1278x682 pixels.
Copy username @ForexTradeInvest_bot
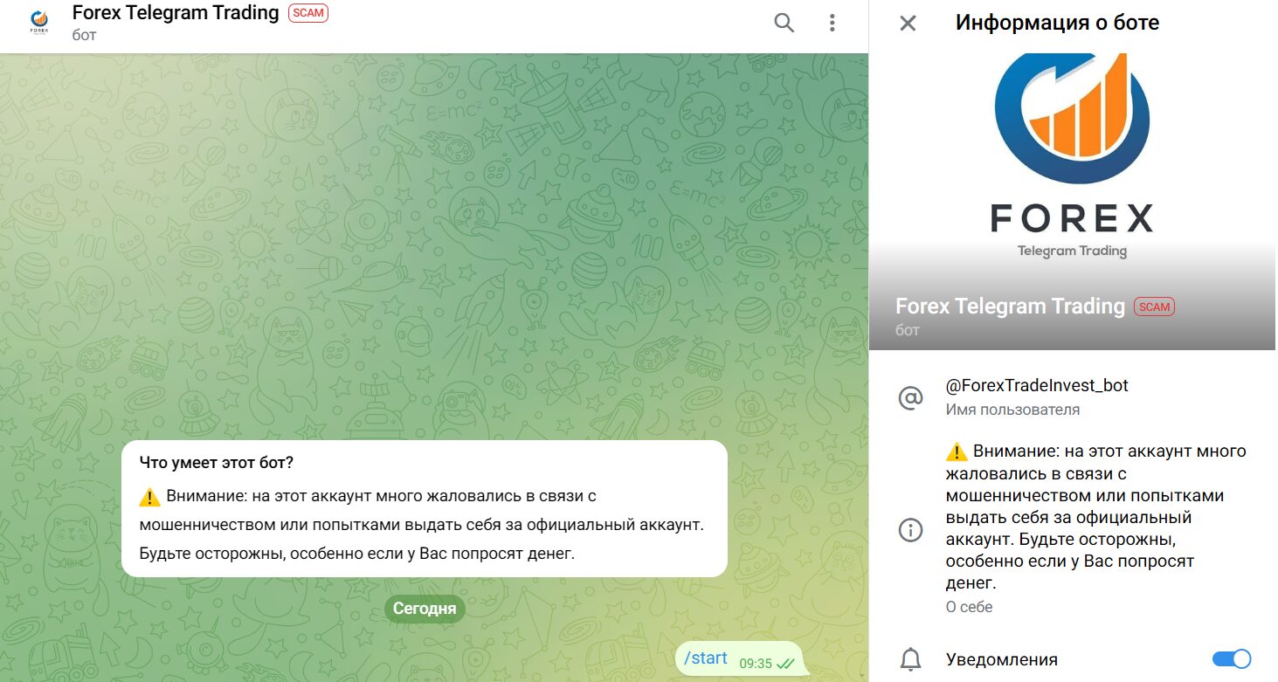pyautogui.click(x=1037, y=385)
